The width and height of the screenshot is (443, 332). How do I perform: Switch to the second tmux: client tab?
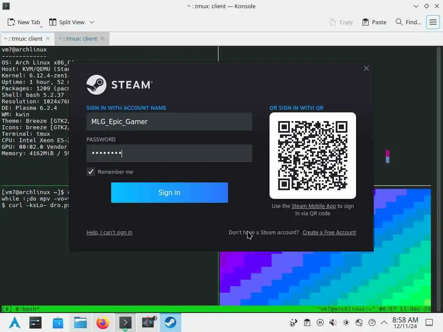[x=78, y=38]
